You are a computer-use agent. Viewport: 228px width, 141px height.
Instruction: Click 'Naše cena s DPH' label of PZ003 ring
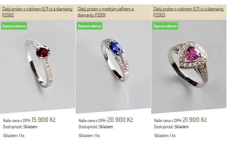coord(168,121)
